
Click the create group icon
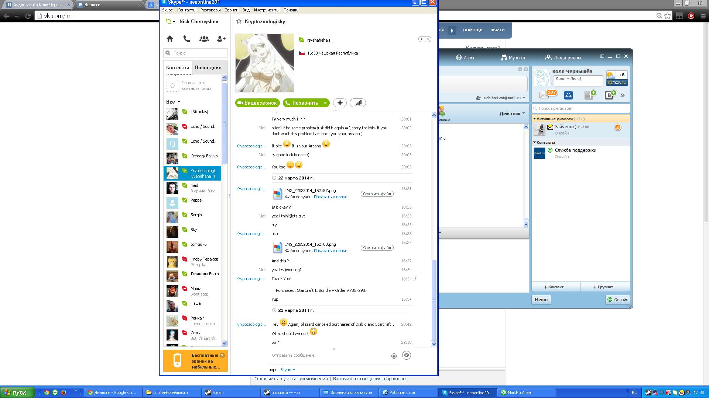(204, 39)
